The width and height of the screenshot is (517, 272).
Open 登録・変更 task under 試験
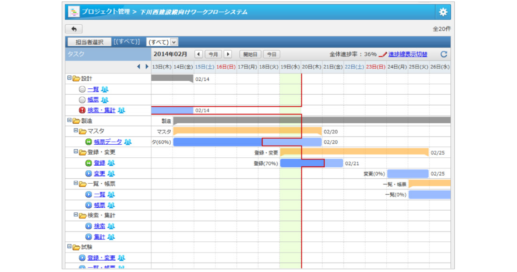102,258
